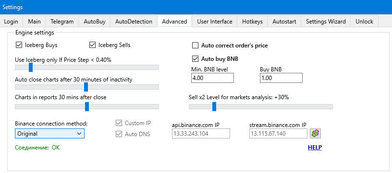Uncheck the Iceberg Sells checkbox

pyautogui.click(x=92, y=45)
